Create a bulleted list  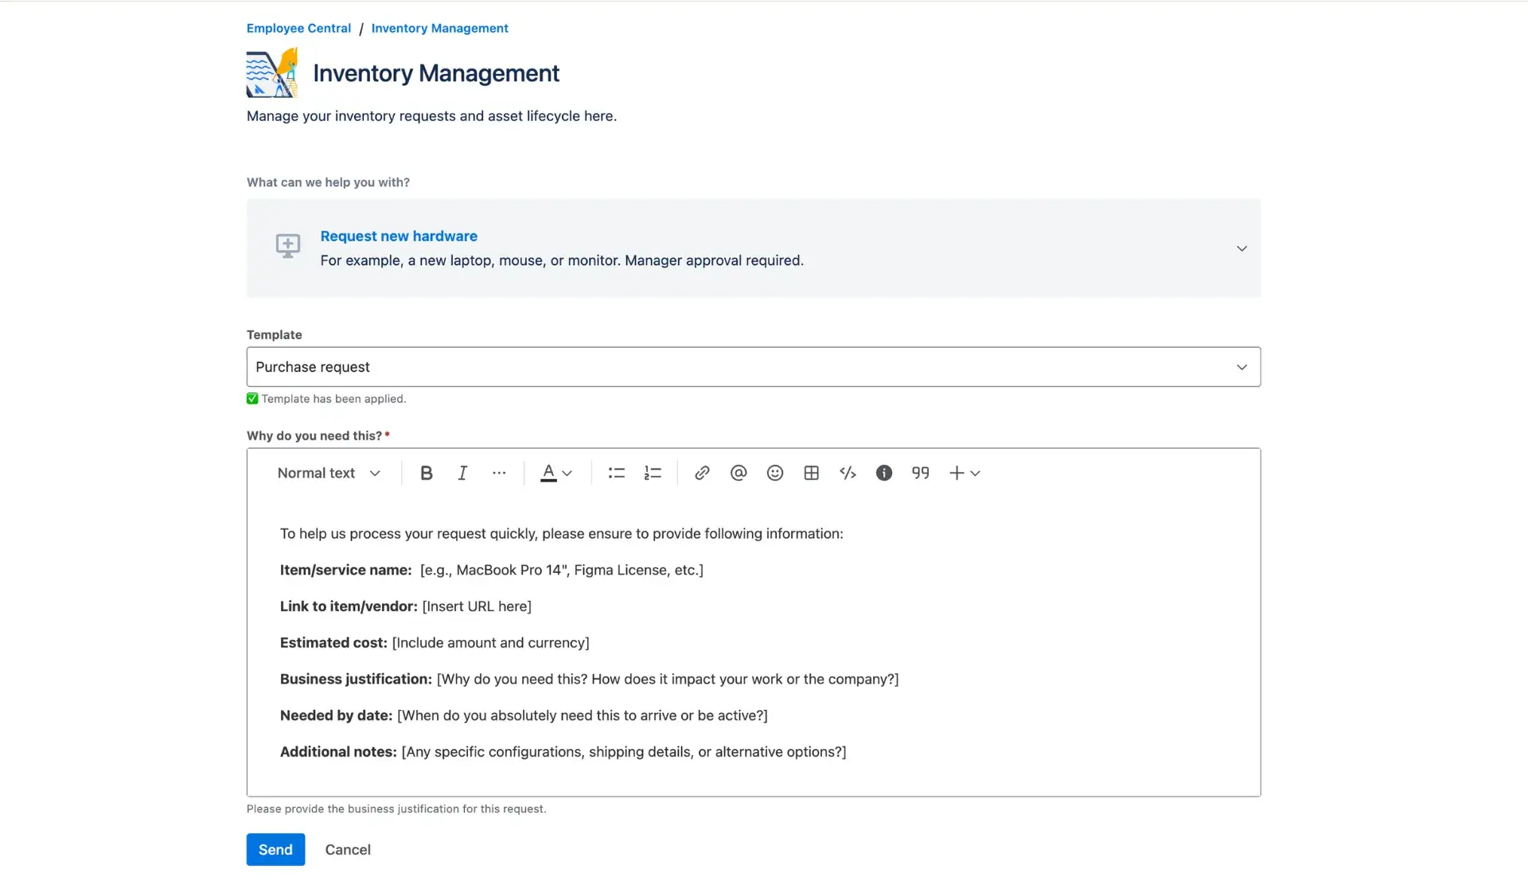tap(616, 473)
